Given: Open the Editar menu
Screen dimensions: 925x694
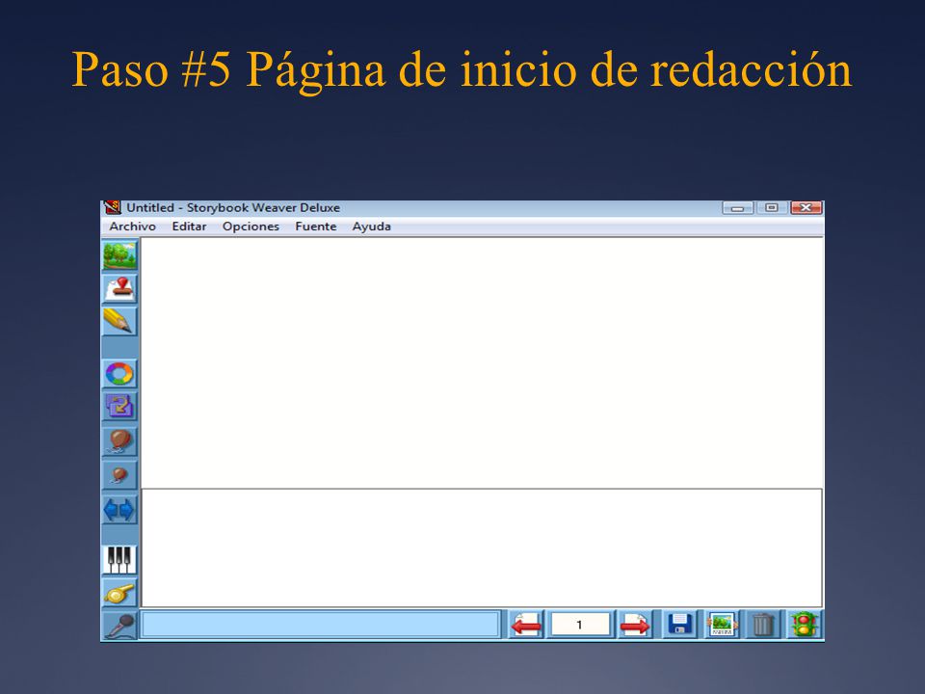Looking at the screenshot, I should click(190, 227).
